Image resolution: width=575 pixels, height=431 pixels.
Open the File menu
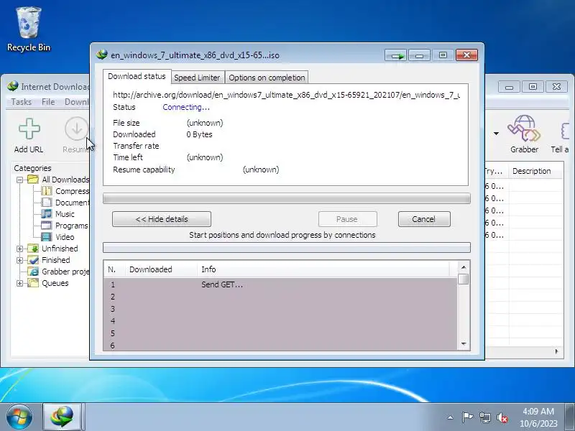[x=48, y=102]
